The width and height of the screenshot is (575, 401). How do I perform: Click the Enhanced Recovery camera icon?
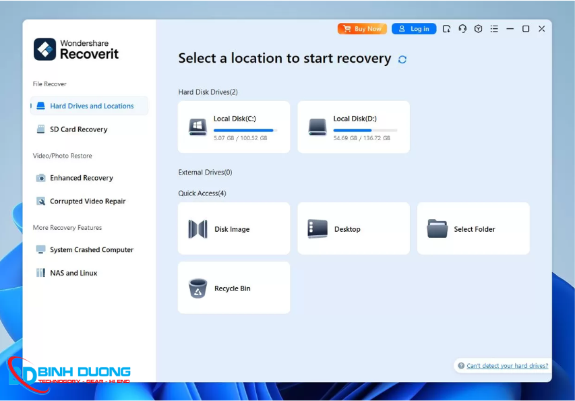point(40,178)
